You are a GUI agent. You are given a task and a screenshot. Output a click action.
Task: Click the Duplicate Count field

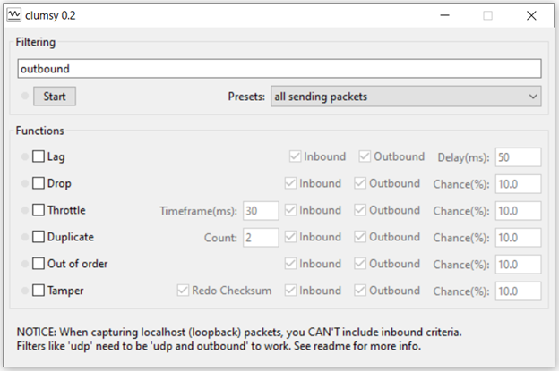tap(261, 238)
